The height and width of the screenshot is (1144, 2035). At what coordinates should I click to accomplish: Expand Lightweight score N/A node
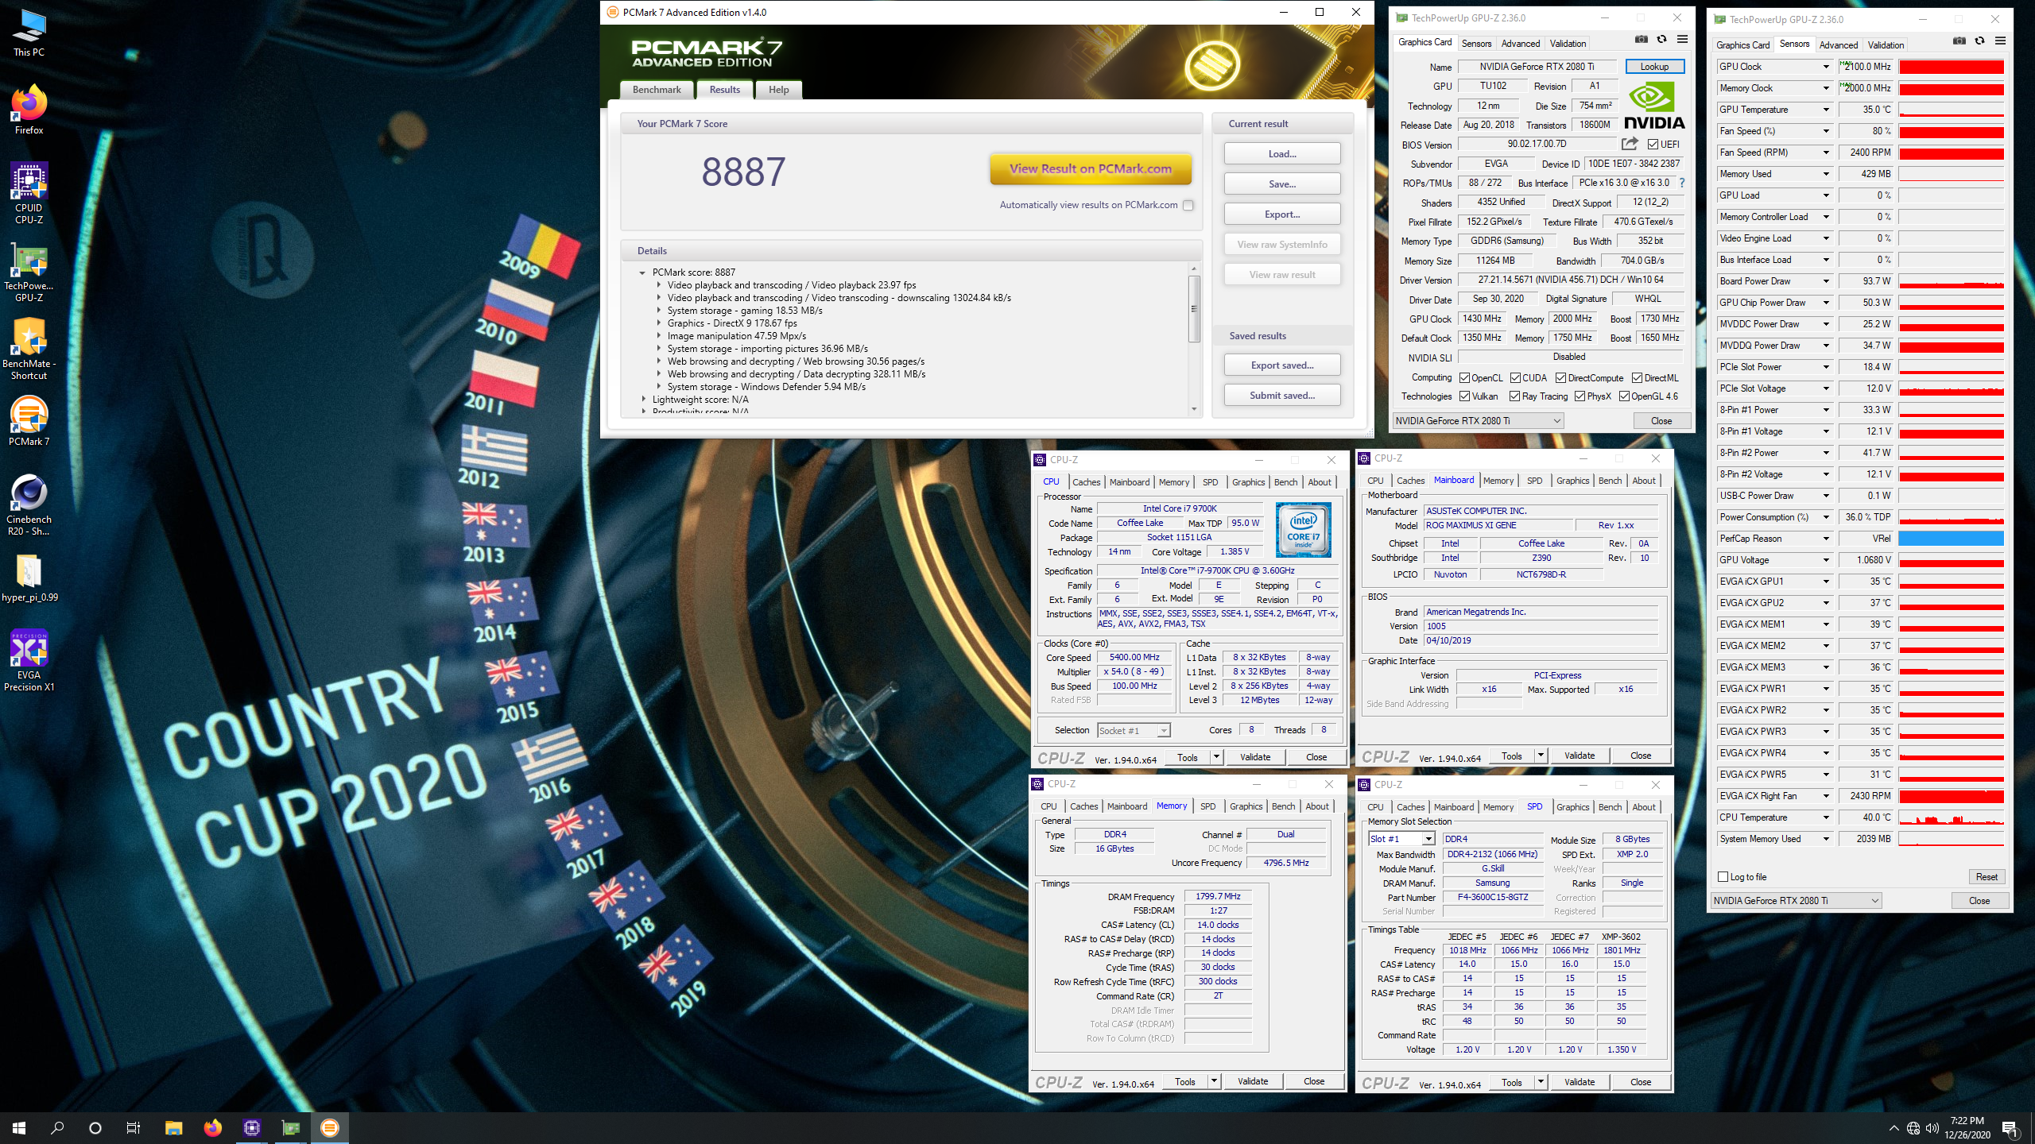click(643, 400)
